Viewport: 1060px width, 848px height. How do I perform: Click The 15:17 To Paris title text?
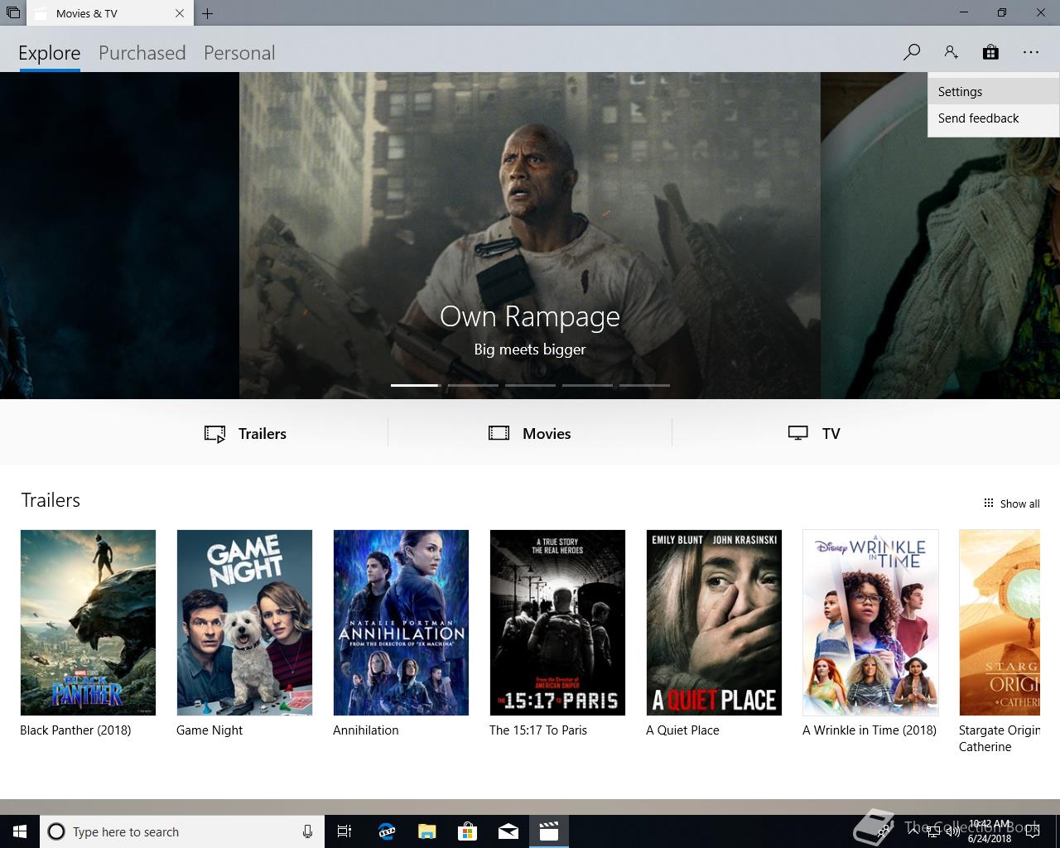click(x=538, y=730)
